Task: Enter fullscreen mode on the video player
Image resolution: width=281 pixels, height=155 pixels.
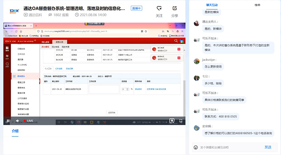Action: coord(181,121)
